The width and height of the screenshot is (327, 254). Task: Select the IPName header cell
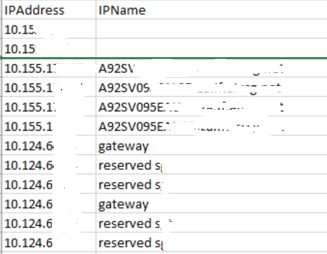[212, 10]
